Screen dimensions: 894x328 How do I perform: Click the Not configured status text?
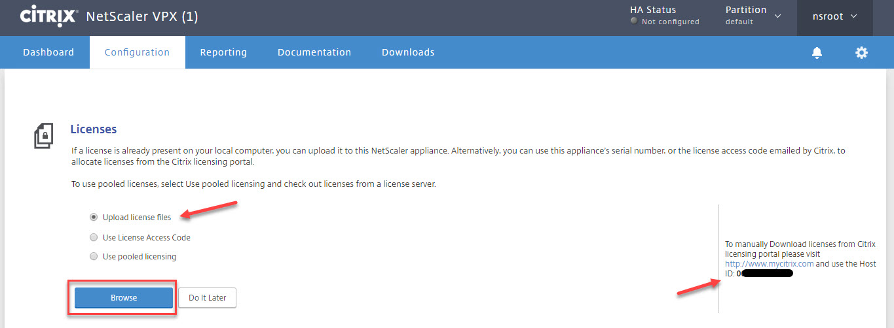[670, 22]
